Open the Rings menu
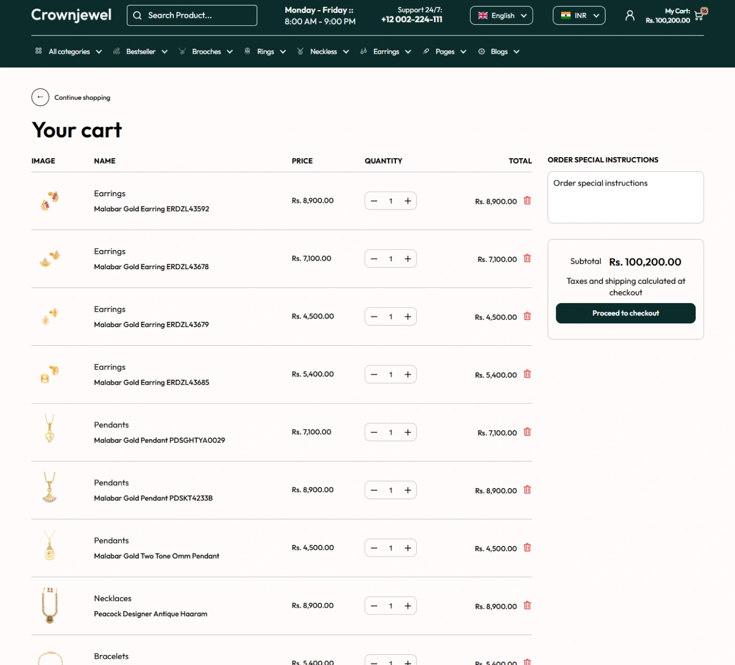 (265, 51)
